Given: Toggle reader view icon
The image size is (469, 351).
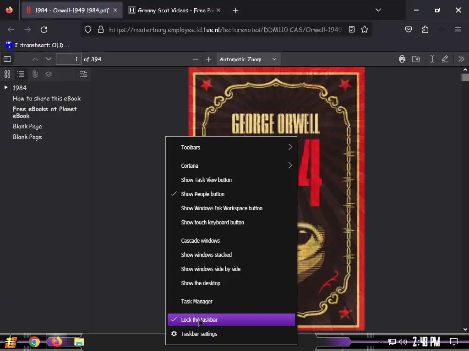Looking at the screenshot, I should point(352,30).
